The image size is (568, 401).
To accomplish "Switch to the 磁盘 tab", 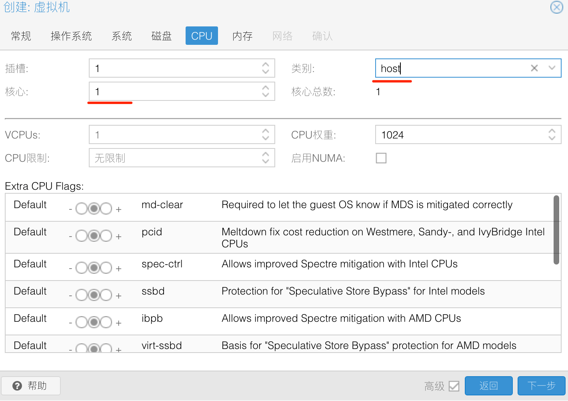I will point(162,36).
